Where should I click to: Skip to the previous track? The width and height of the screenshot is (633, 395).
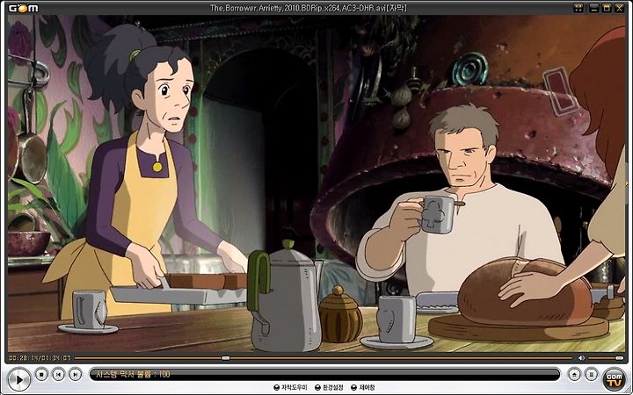click(x=58, y=375)
